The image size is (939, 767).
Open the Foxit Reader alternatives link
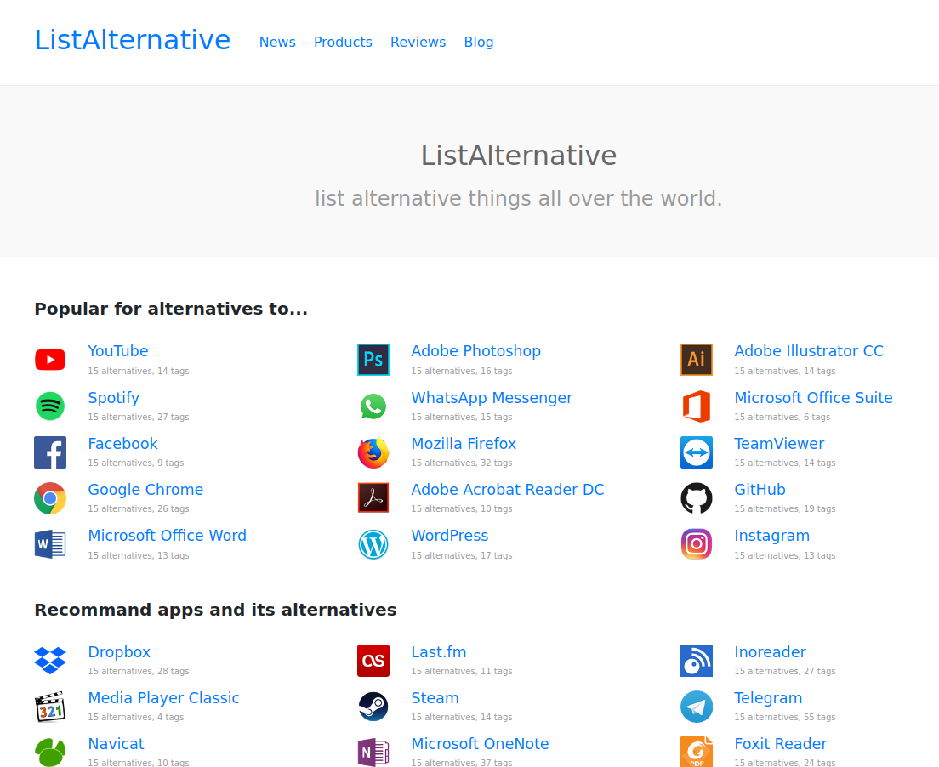781,743
